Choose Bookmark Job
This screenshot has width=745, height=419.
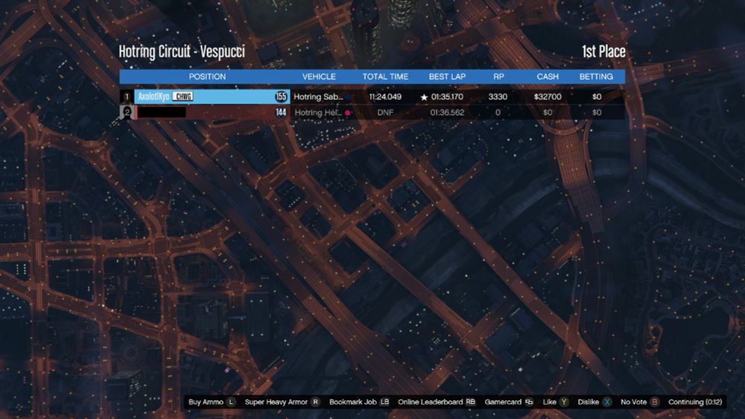(x=352, y=402)
